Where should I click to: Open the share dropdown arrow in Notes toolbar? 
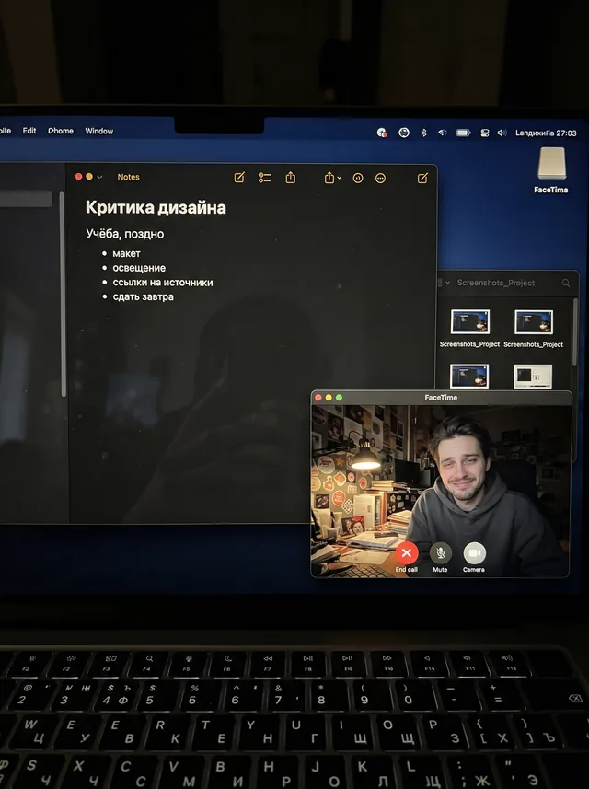pos(339,178)
